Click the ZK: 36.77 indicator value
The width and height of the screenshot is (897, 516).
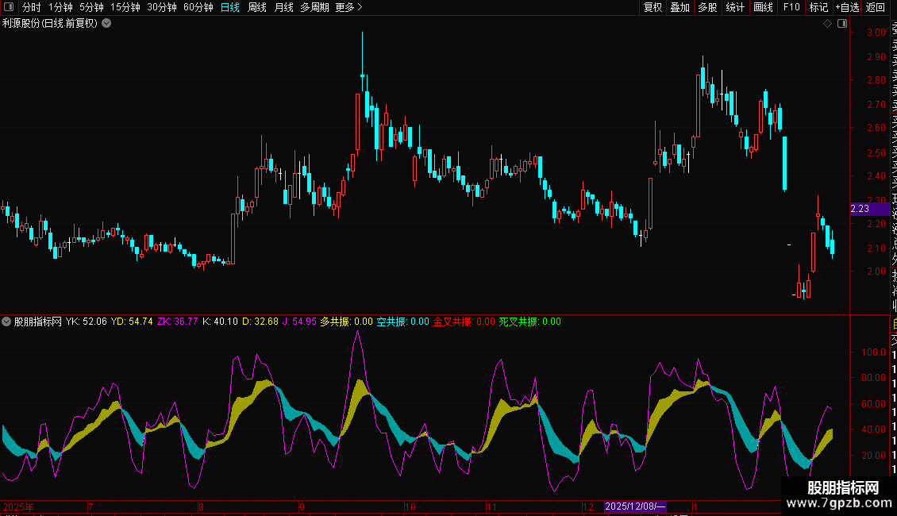coord(177,322)
